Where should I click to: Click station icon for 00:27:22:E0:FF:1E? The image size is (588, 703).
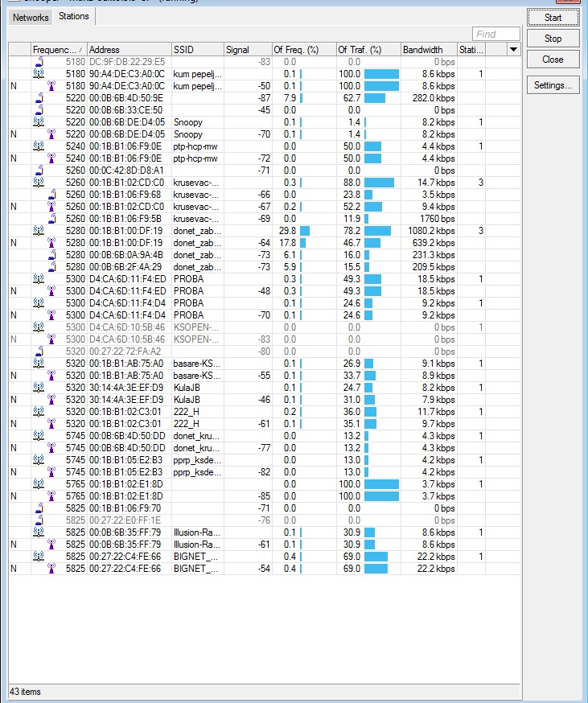point(39,520)
